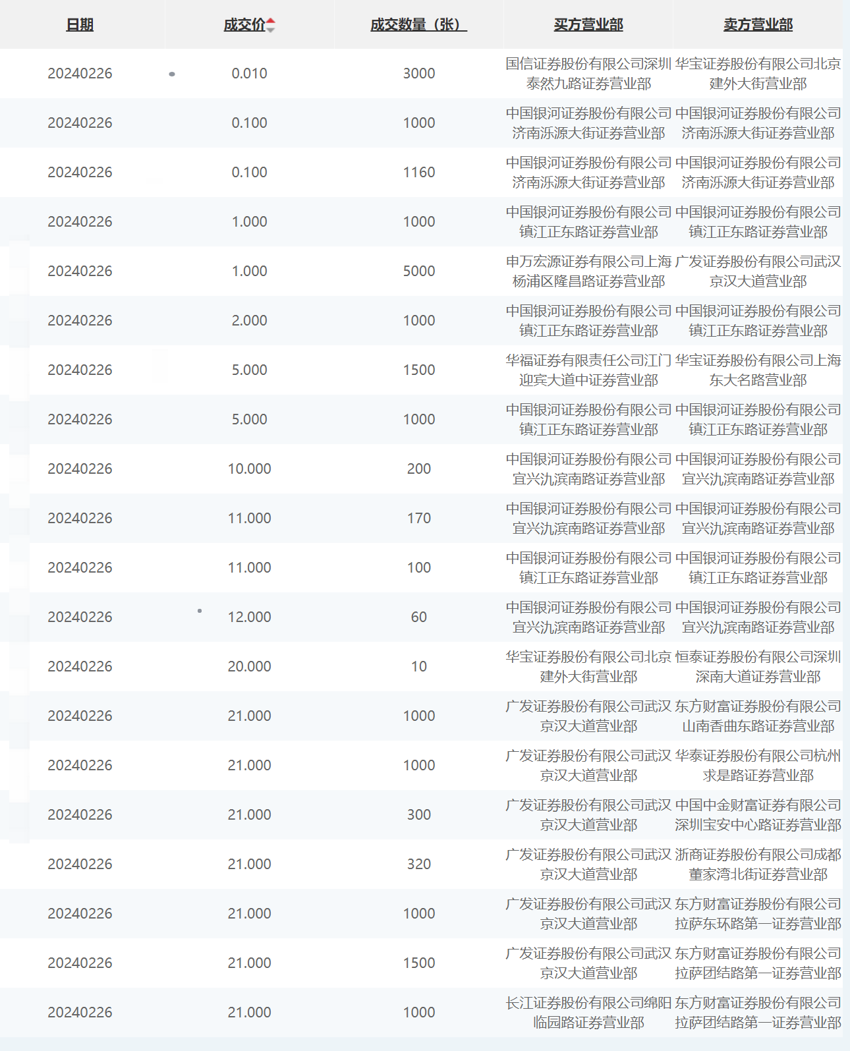850x1051 pixels.
Task: Click the 320 quantity value
Action: tap(419, 864)
